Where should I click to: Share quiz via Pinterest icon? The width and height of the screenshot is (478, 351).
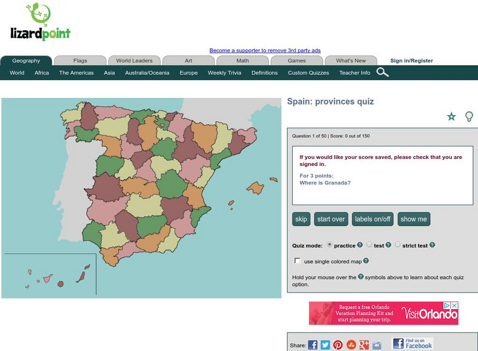click(x=338, y=345)
